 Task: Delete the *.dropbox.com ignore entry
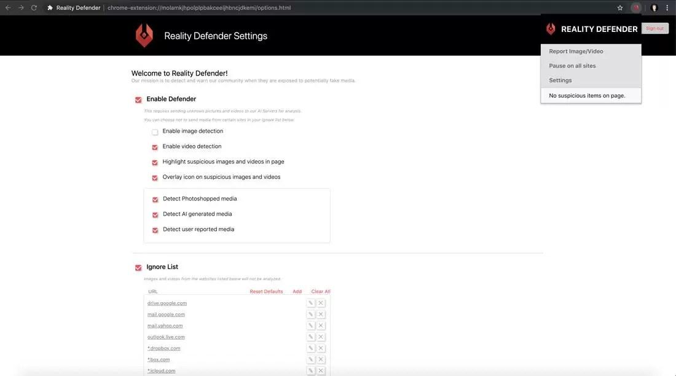pos(321,348)
